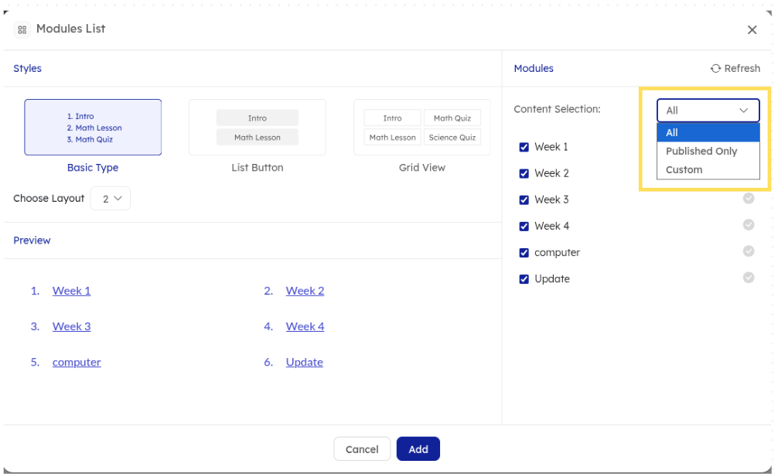Uncheck the Week 1 checkbox
This screenshot has width=778, height=474.
(x=524, y=147)
